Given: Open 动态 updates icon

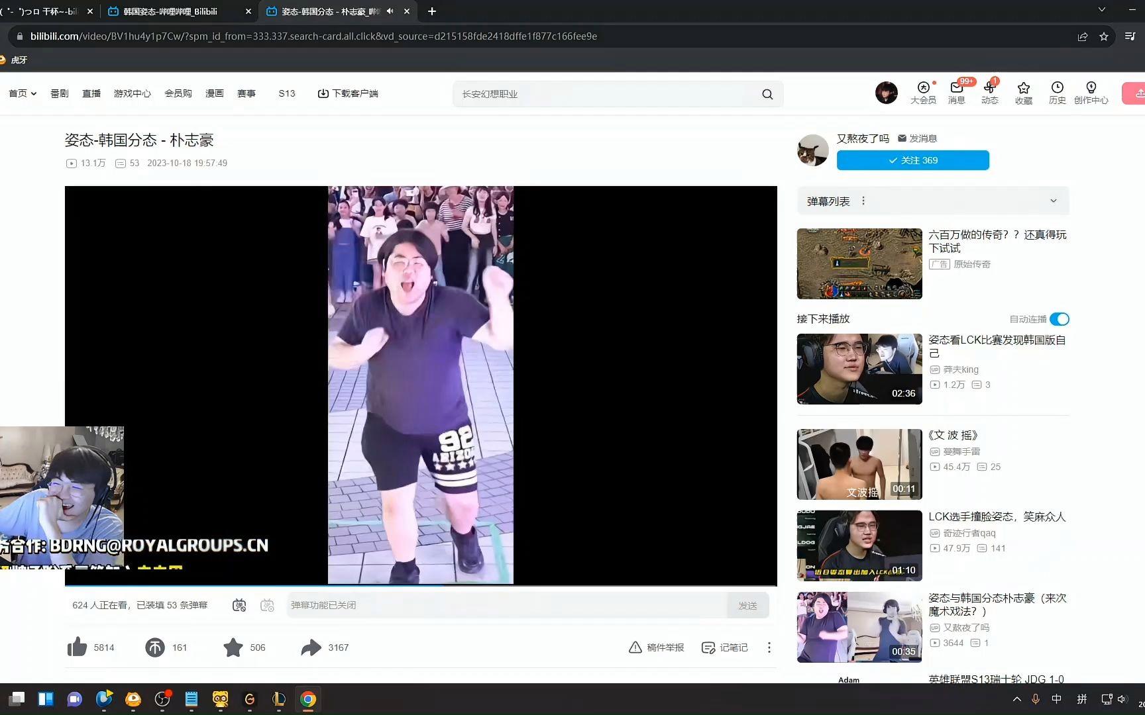Looking at the screenshot, I should click(989, 93).
